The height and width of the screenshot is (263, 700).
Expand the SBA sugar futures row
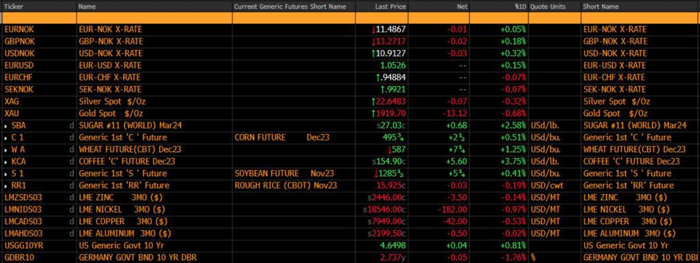[5, 125]
